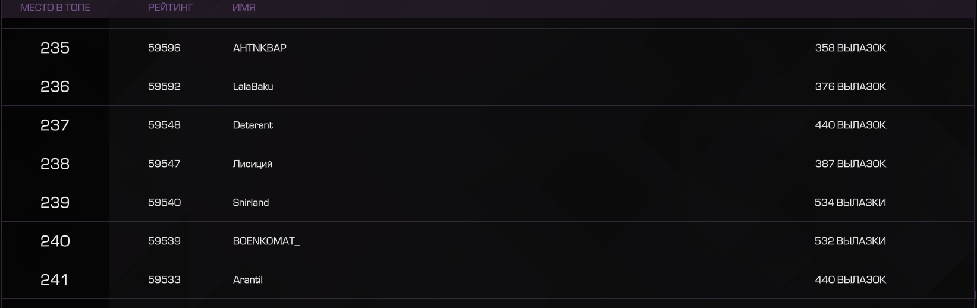Click the 376 ВЫЛАЗОК sorties count
Image resolution: width=977 pixels, height=308 pixels.
850,86
